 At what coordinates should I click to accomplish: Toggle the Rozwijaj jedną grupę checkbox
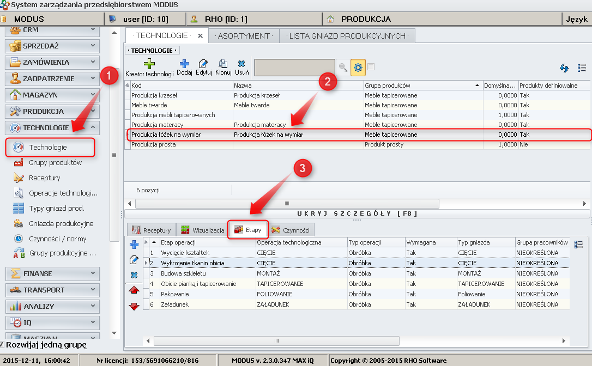pyautogui.click(x=2, y=344)
